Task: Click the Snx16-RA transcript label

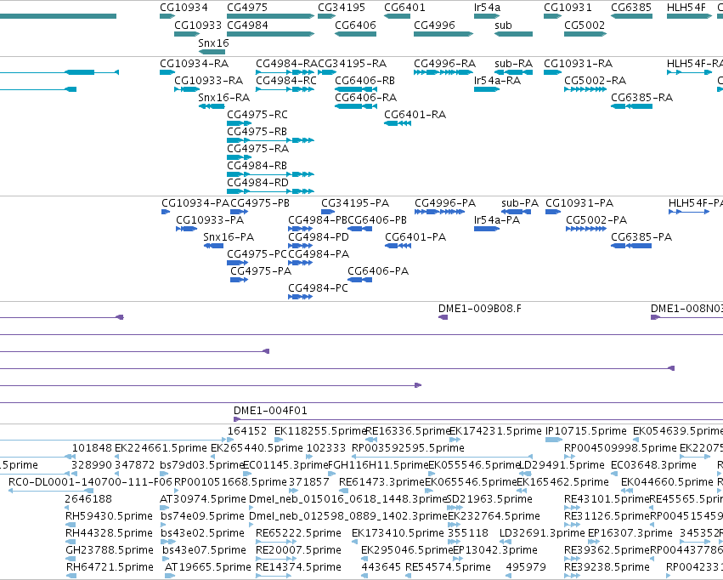Action: 223,98
